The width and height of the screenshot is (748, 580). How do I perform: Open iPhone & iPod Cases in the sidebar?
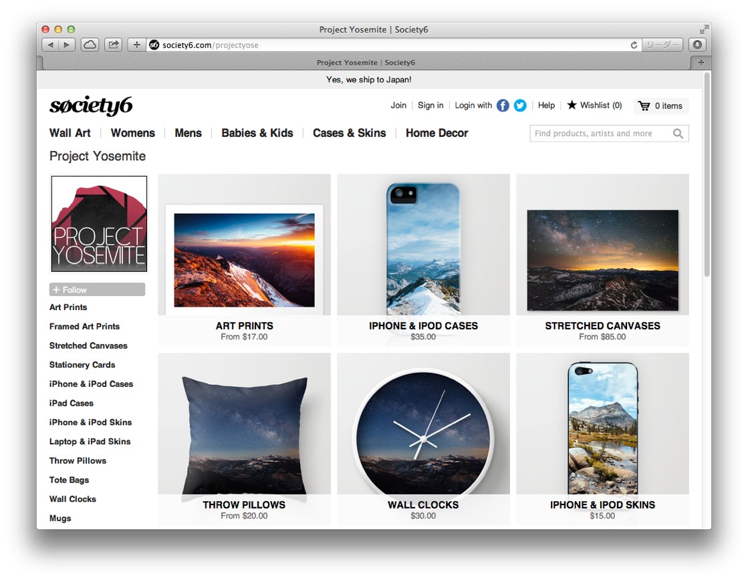click(91, 384)
